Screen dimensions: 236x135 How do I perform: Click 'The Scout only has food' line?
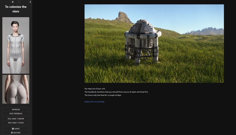pos(103,95)
